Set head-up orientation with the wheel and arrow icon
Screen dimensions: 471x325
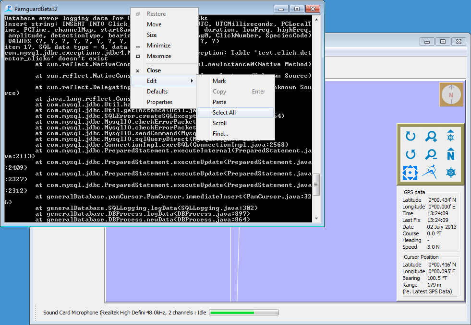pyautogui.click(x=450, y=136)
